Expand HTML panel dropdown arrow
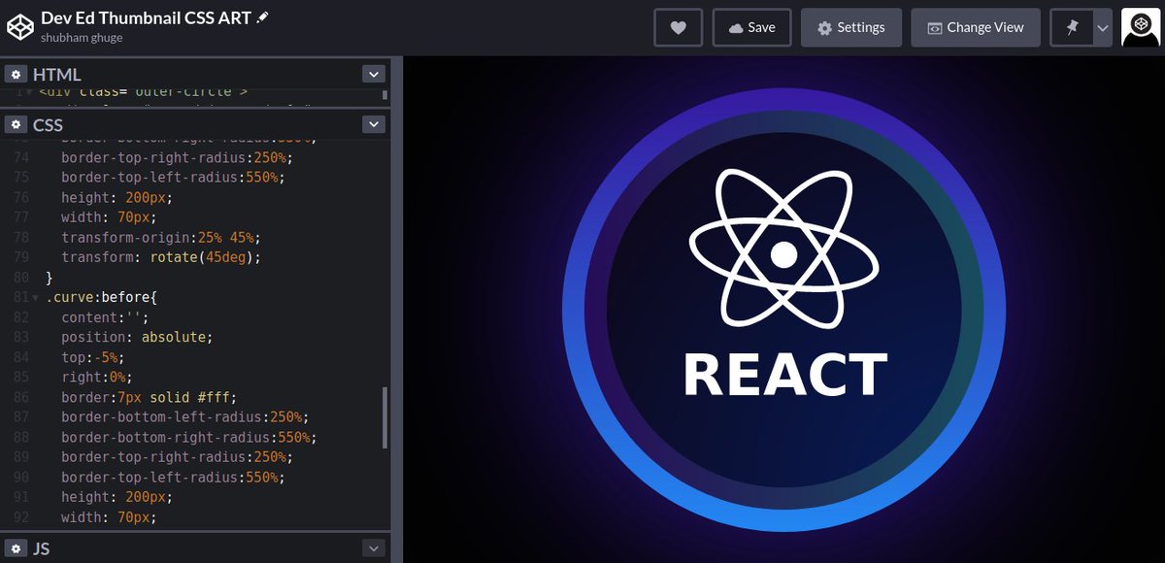1165x563 pixels. 374,74
